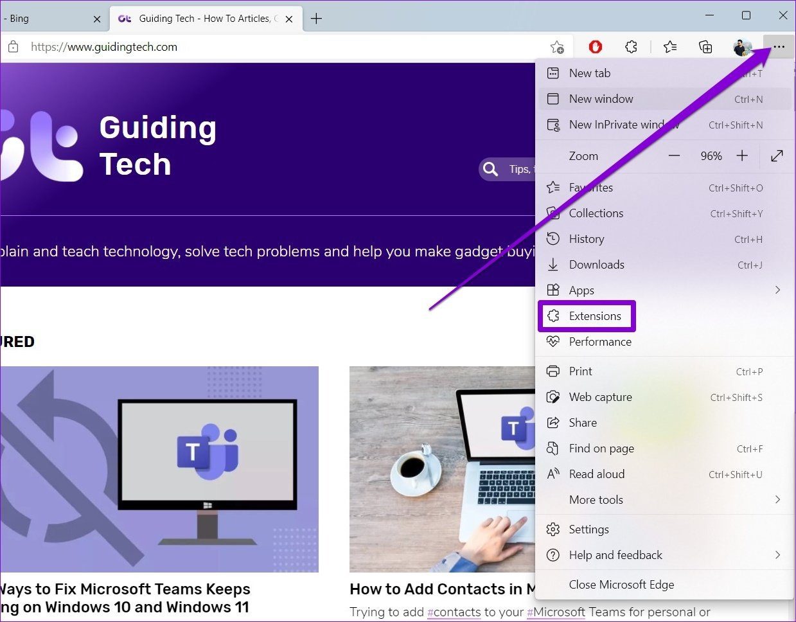The width and height of the screenshot is (796, 622).
Task: Decrease zoom with minus button
Action: point(674,156)
